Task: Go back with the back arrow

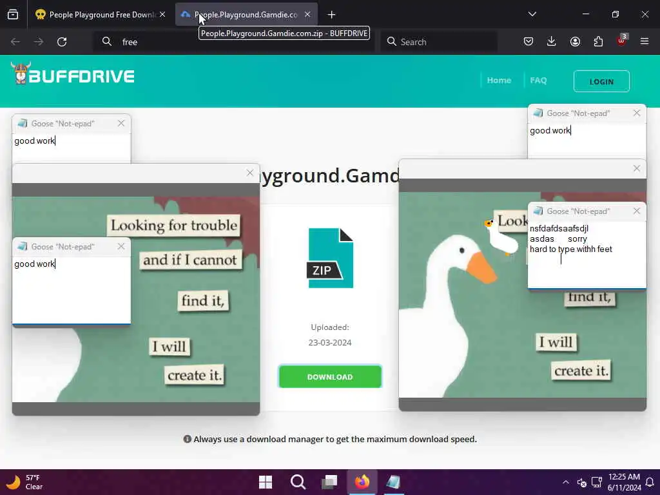Action: click(x=15, y=42)
